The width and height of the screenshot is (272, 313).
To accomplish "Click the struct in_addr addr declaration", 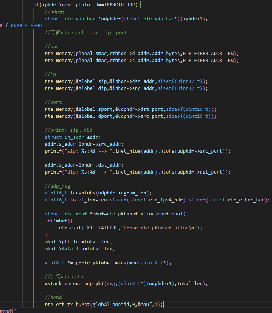I will (73, 137).
